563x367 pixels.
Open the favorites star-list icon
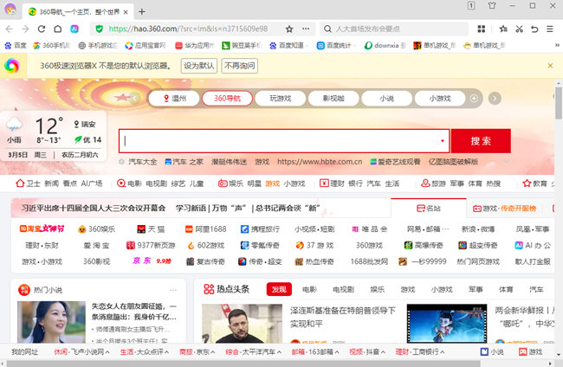[x=503, y=29]
